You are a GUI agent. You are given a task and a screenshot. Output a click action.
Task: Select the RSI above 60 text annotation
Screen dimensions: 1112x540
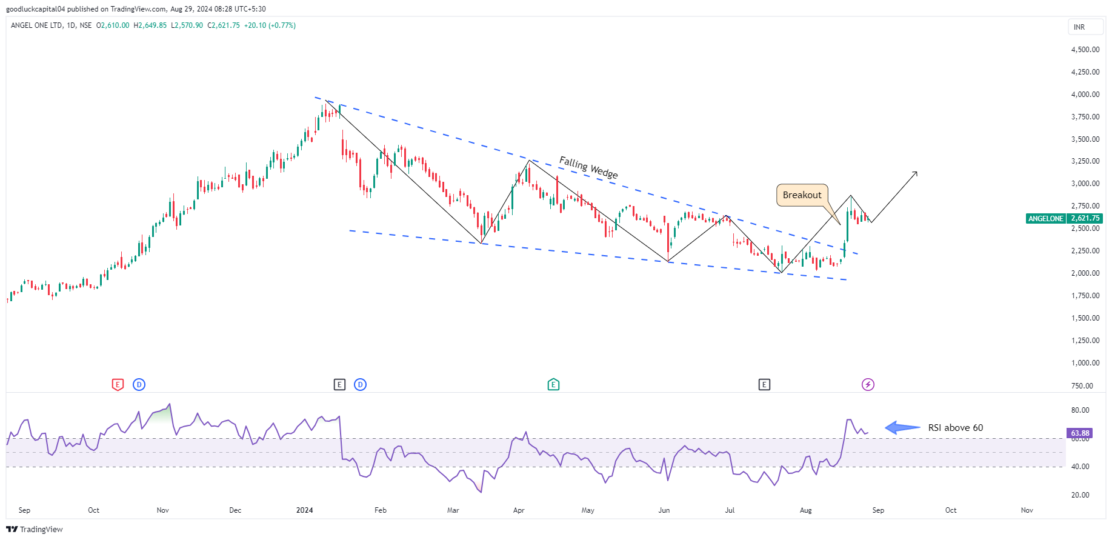point(956,428)
